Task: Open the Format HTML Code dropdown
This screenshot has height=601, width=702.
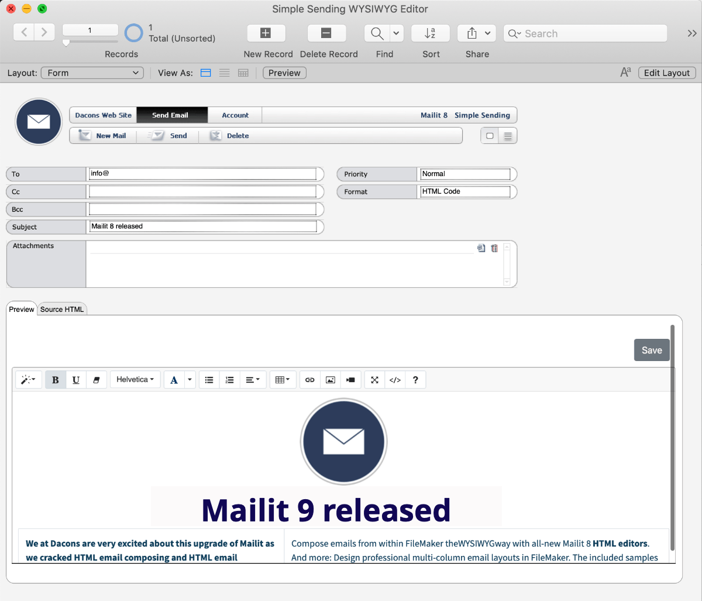Action: pos(465,191)
